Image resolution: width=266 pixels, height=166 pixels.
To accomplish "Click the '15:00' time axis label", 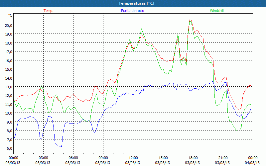I will click(163, 158).
